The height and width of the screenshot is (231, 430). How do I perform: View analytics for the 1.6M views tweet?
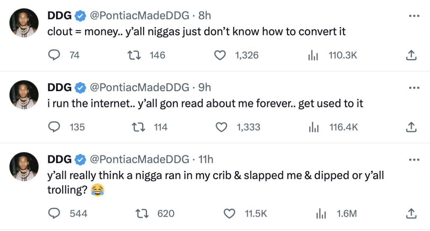(321, 213)
